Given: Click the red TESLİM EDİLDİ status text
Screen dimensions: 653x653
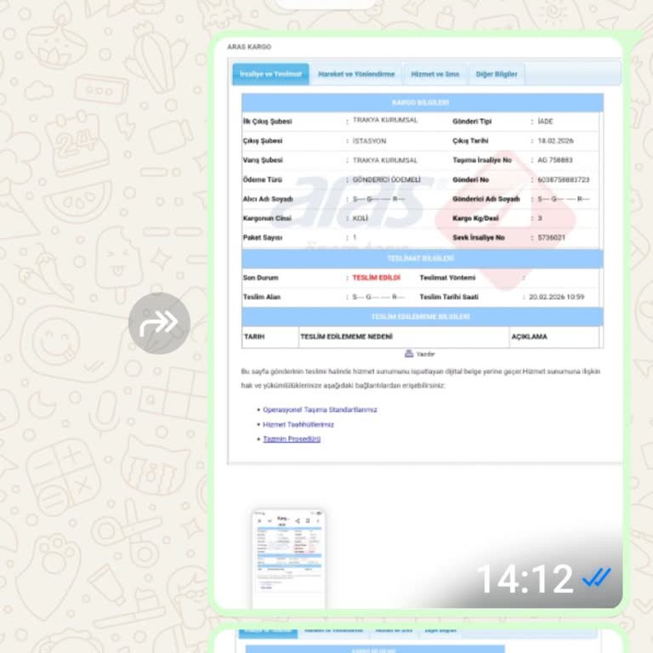Looking at the screenshot, I should [376, 278].
